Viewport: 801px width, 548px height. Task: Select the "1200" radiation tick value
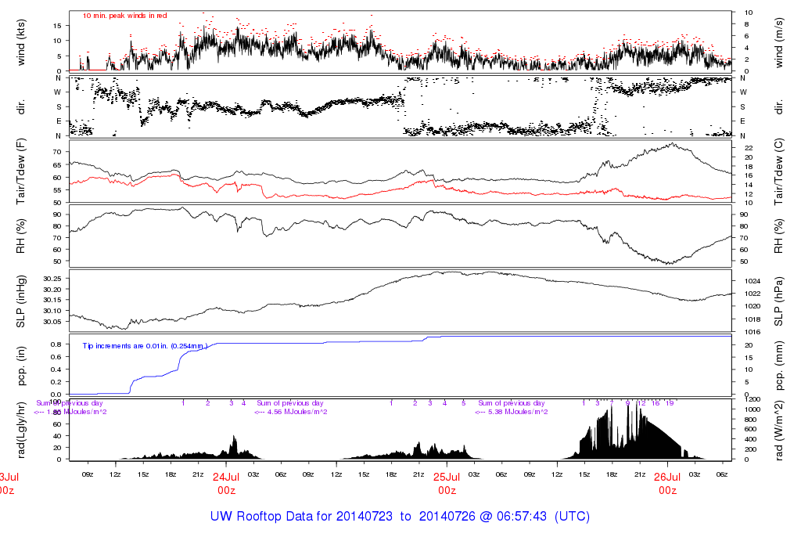click(x=753, y=399)
